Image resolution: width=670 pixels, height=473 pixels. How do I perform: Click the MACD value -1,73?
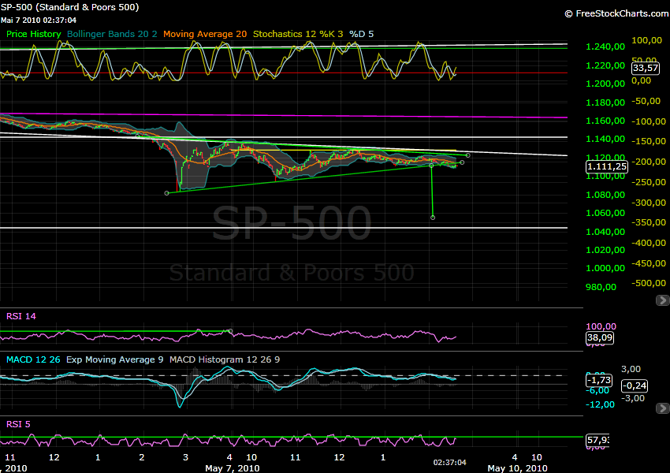tap(599, 380)
